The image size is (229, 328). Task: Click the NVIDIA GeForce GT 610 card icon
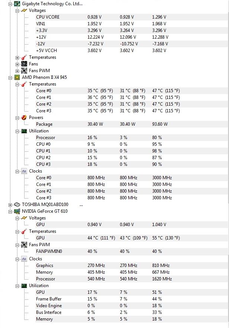17,211
